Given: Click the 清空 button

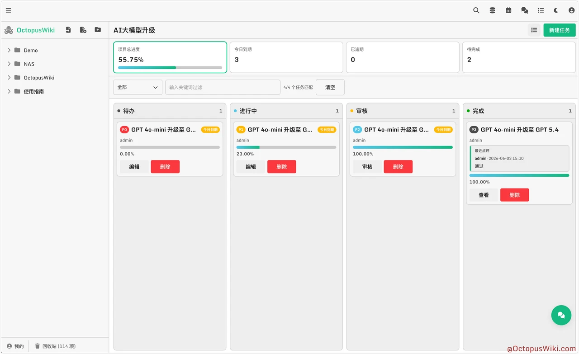Looking at the screenshot, I should tap(330, 87).
